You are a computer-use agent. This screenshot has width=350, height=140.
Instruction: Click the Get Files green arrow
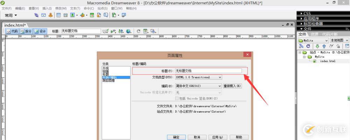[317, 46]
